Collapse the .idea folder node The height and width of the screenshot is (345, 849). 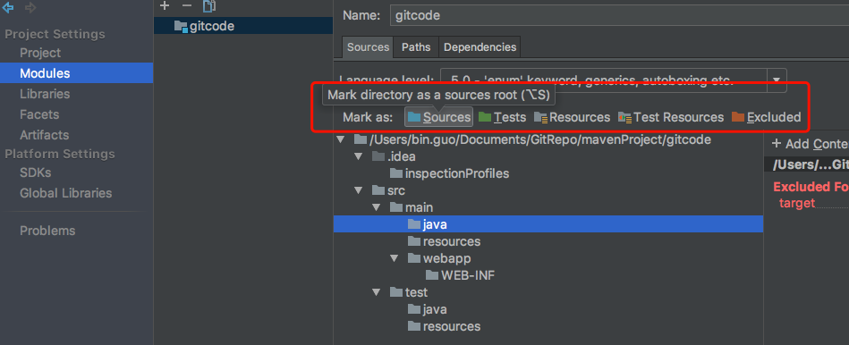pos(358,156)
